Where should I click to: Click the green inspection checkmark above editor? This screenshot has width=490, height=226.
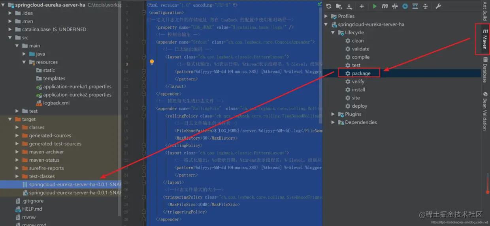[x=319, y=4]
